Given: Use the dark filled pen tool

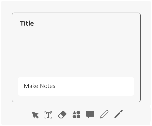Looking at the screenshot, I should pos(118,114).
